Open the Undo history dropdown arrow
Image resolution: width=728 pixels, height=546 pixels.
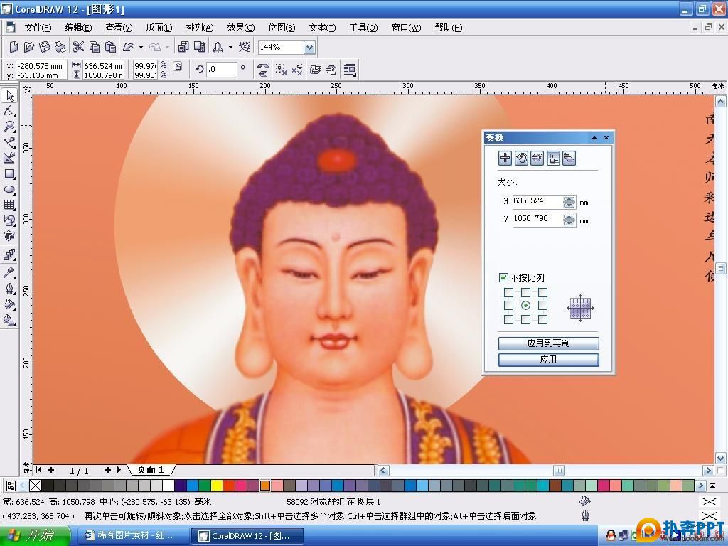[x=141, y=47]
